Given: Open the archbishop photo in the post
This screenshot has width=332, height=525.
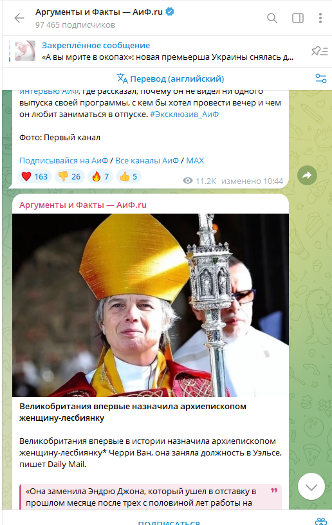Looking at the screenshot, I should pyautogui.click(x=151, y=305).
